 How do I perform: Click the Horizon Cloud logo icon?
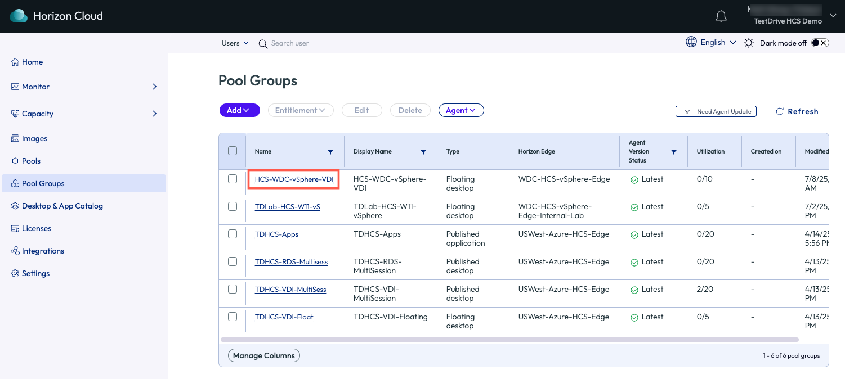coord(19,16)
